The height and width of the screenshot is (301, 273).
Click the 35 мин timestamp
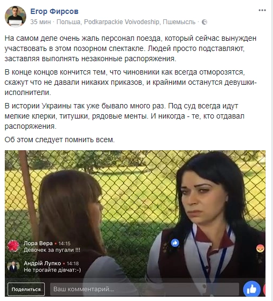(41, 22)
